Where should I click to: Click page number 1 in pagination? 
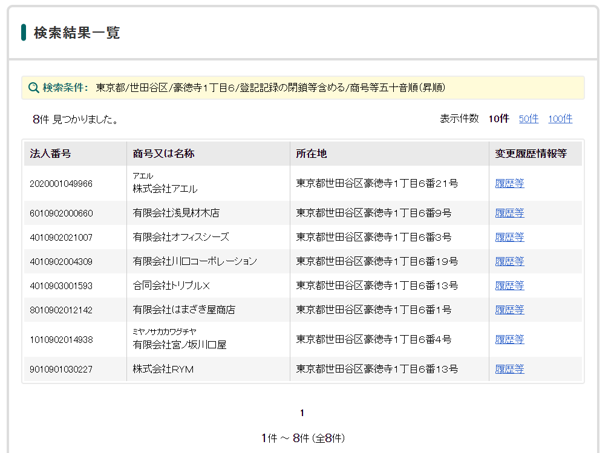click(302, 413)
